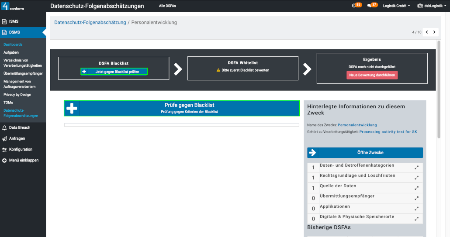Click the vertical page scrollbar
The height and width of the screenshot is (237, 450).
click(x=439, y=87)
